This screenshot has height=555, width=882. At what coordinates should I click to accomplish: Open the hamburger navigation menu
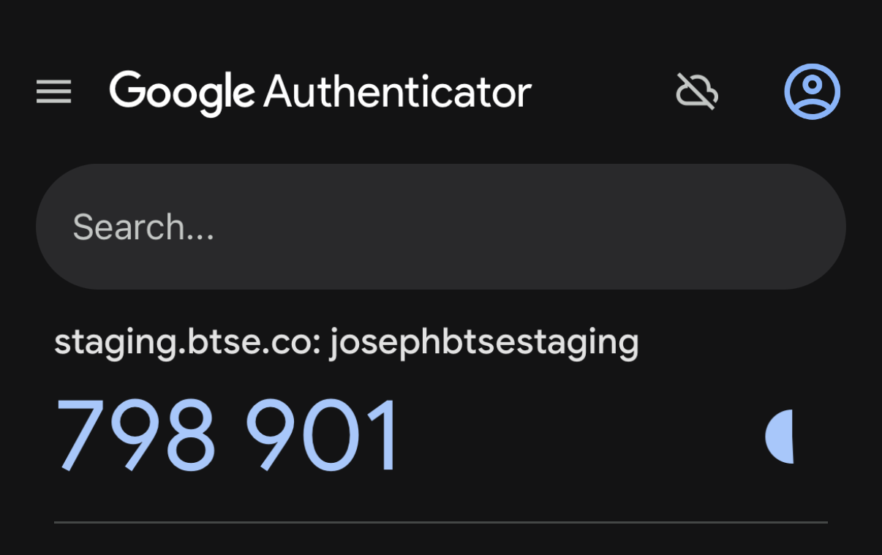pyautogui.click(x=54, y=92)
